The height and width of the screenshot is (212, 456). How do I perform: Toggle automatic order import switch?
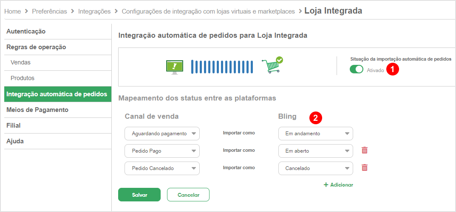pos(357,70)
